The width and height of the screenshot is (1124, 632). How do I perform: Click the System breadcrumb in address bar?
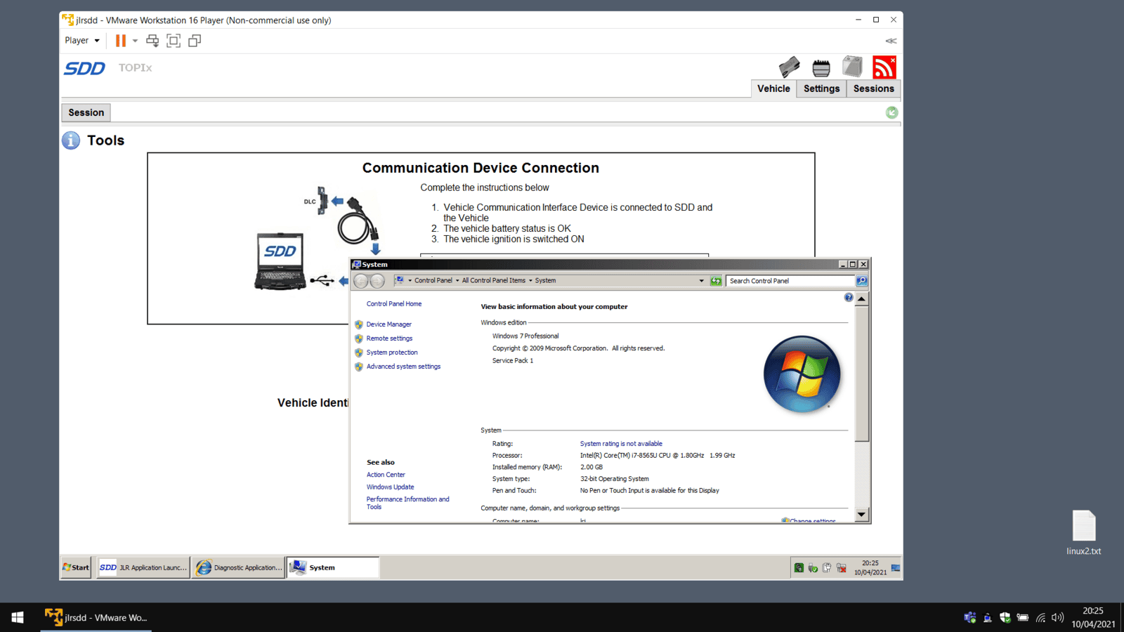click(x=545, y=281)
